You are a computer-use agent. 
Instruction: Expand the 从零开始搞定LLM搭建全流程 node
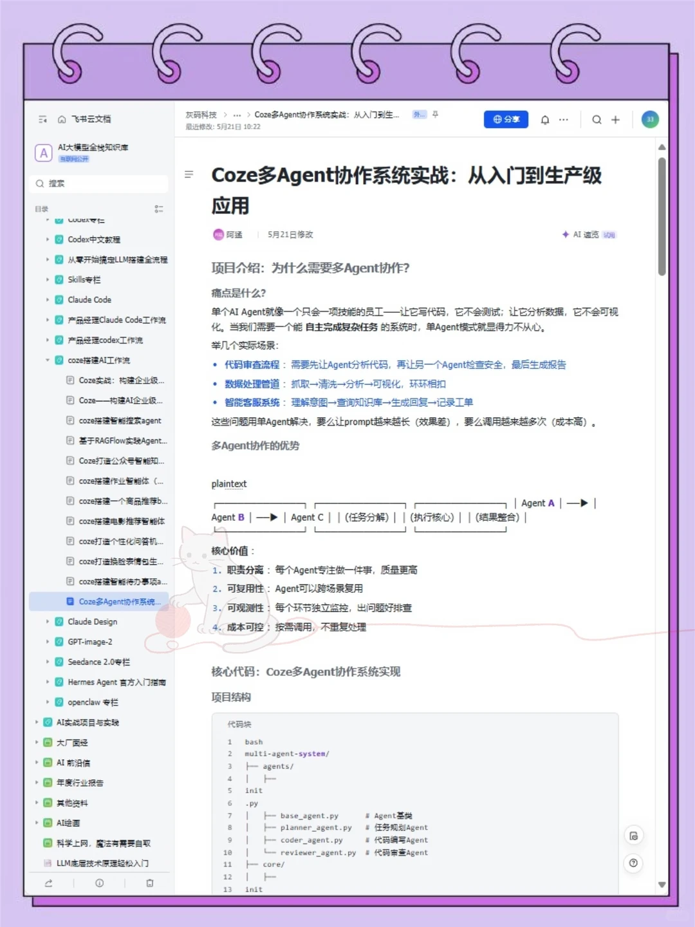point(47,259)
